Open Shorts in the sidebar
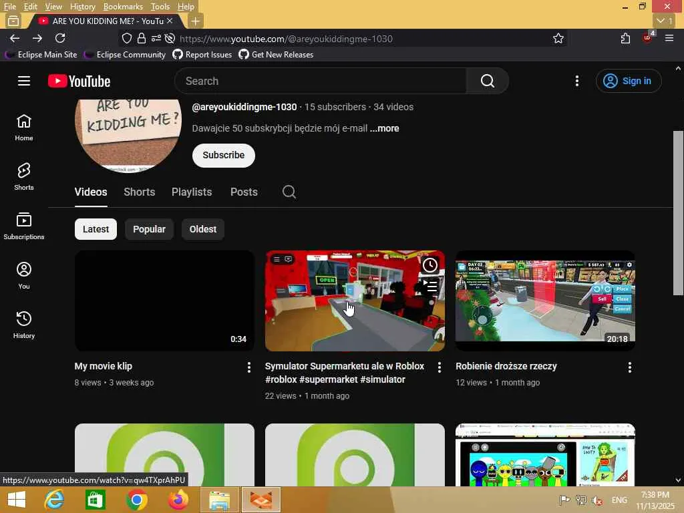Image resolution: width=684 pixels, height=513 pixels. coord(24,176)
